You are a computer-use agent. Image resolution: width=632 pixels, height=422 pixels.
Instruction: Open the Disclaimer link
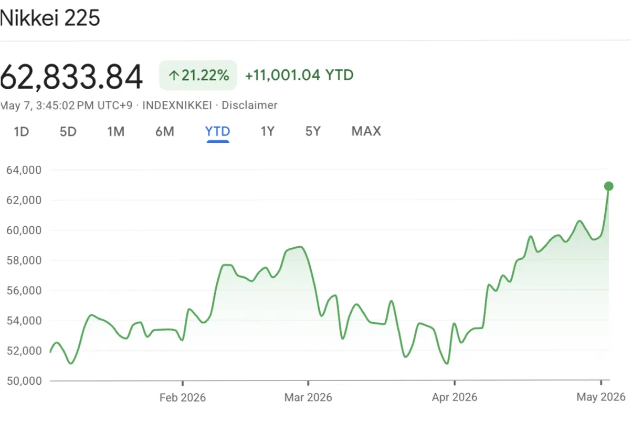[x=249, y=105]
